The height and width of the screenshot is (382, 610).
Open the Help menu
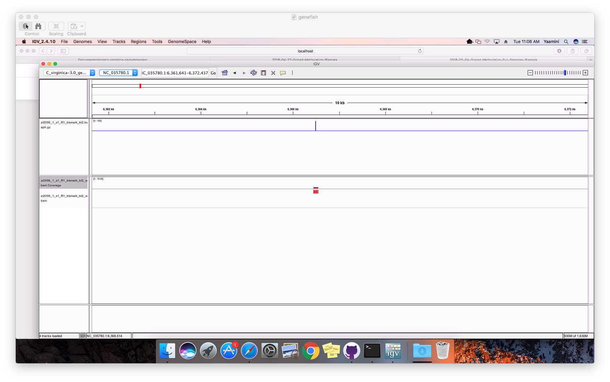pos(206,42)
